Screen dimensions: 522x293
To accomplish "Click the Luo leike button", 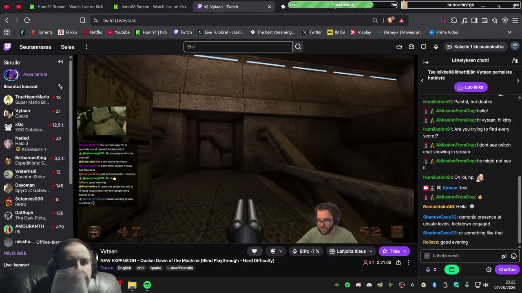I will 471,87.
